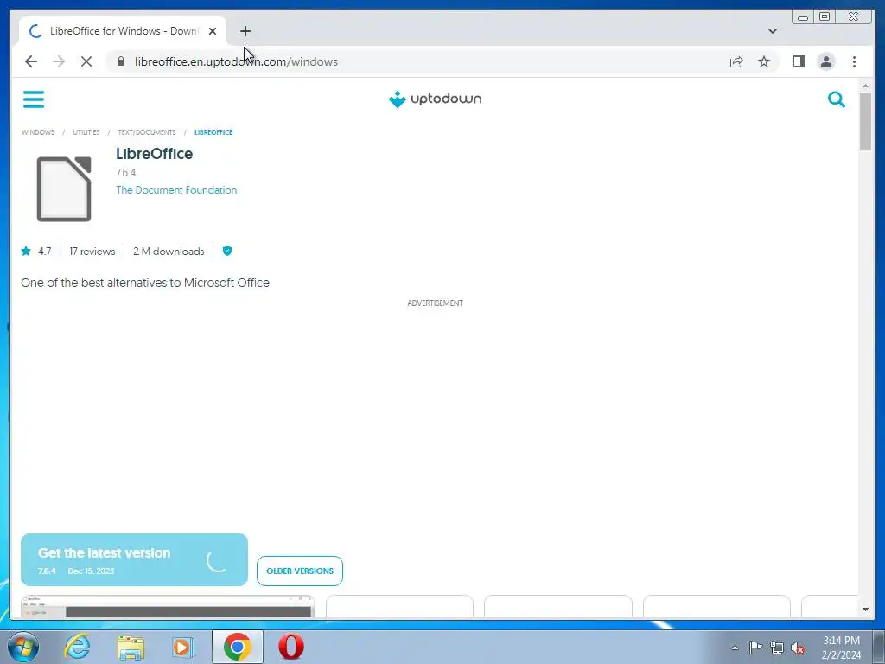Click the LibreOffice app icon image

64,188
